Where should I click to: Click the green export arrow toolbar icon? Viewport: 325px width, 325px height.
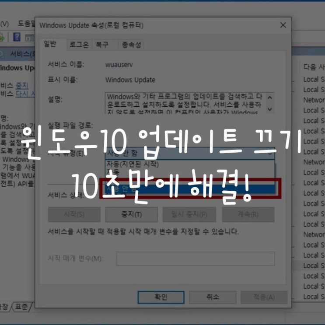pyautogui.click(x=2, y=38)
